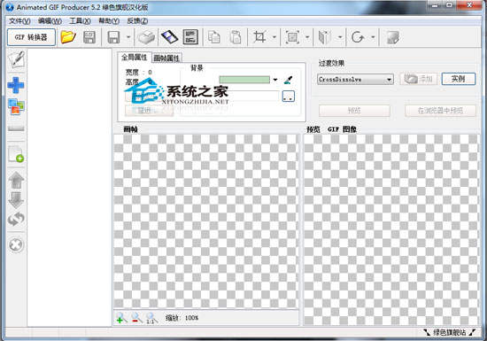Screen dimensions: 487x341
Task: Click the overlapping colored images icon
Action: click(x=16, y=107)
